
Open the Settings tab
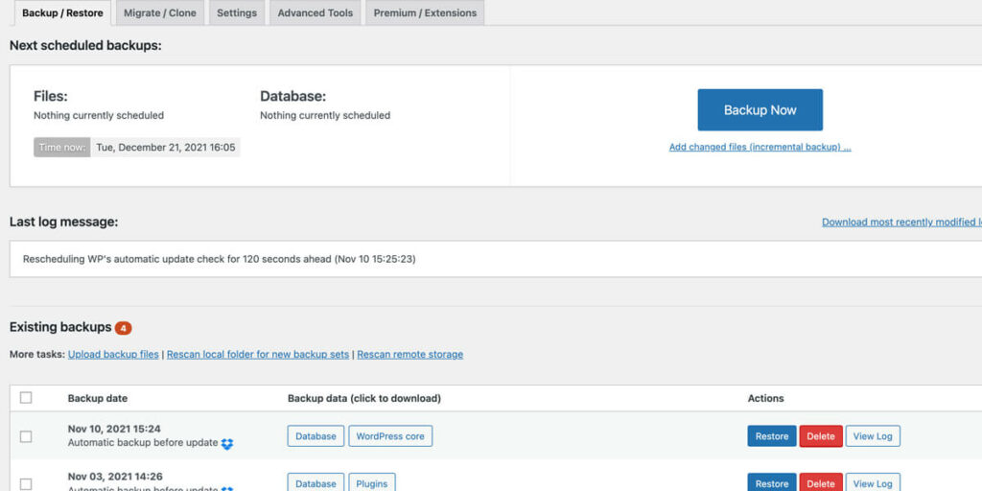tap(237, 13)
